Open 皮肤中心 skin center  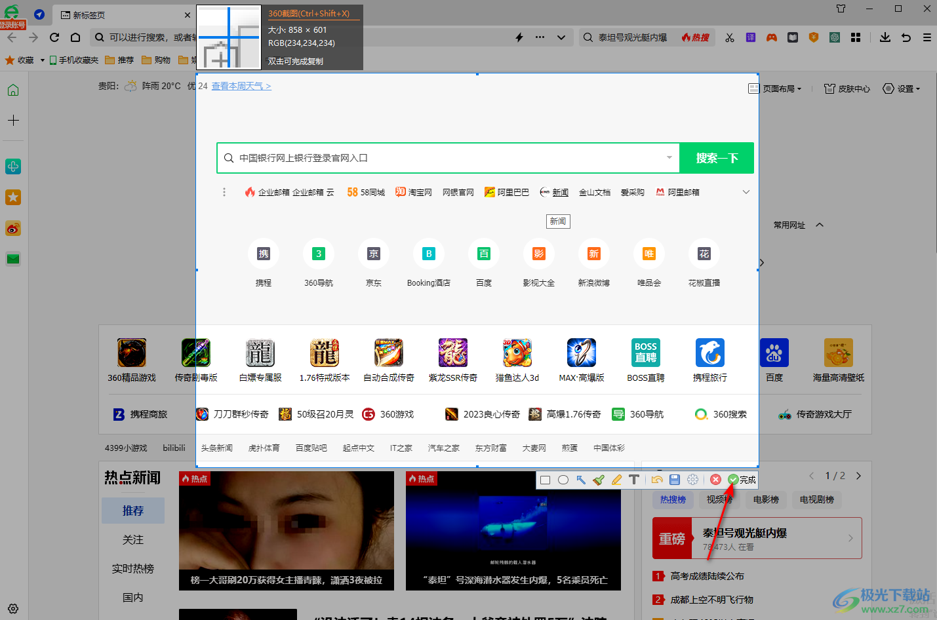847,88
